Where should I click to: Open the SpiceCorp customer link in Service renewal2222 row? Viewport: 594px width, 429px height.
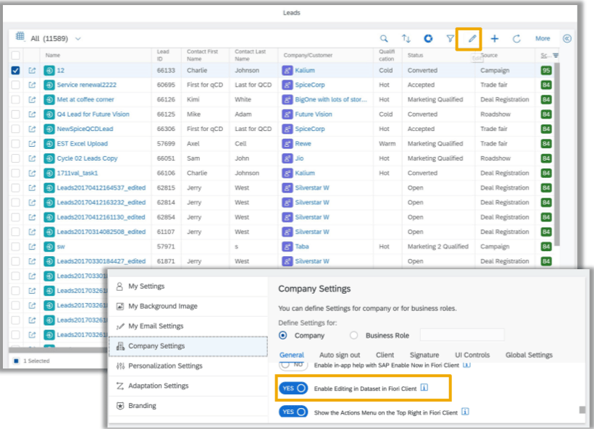click(310, 85)
